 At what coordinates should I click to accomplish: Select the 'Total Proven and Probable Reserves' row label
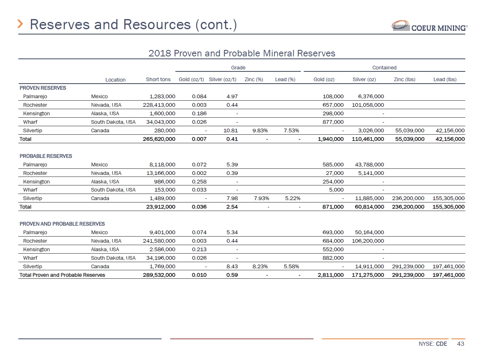[62, 275]
